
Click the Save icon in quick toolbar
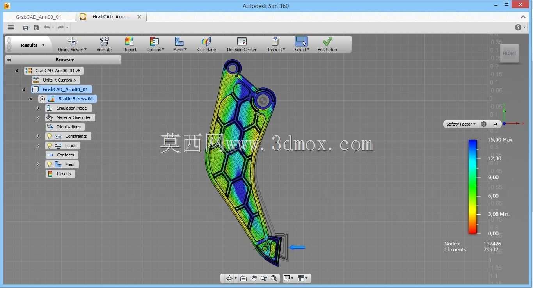click(26, 27)
